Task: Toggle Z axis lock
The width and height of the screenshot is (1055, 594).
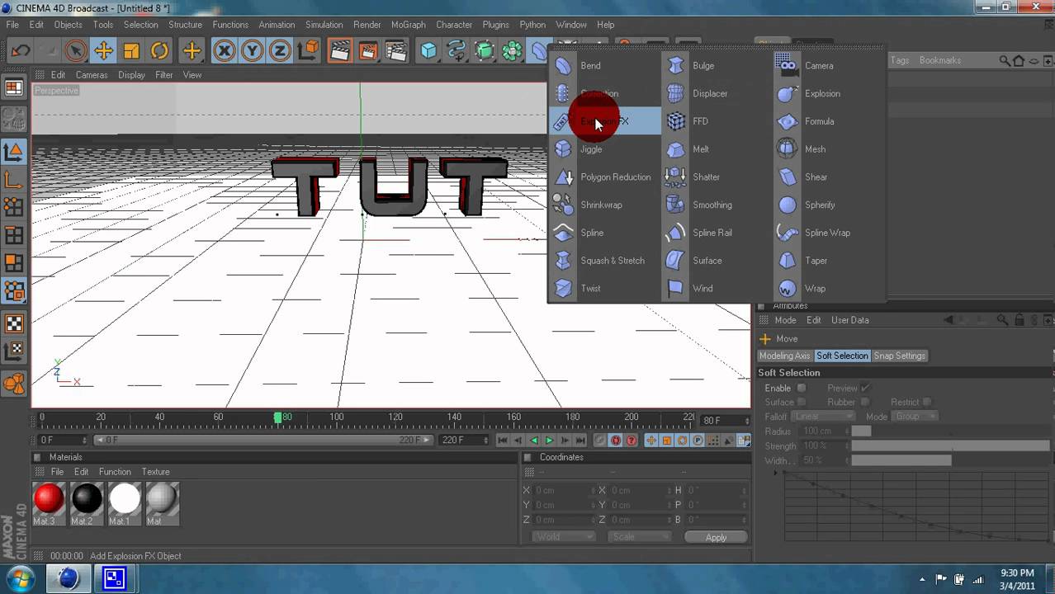Action: coord(280,51)
